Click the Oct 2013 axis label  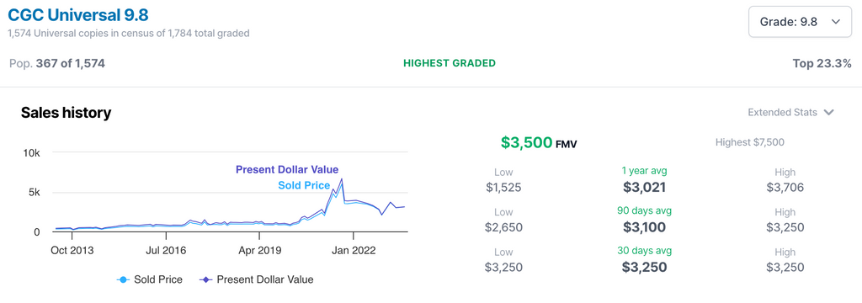[72, 251]
